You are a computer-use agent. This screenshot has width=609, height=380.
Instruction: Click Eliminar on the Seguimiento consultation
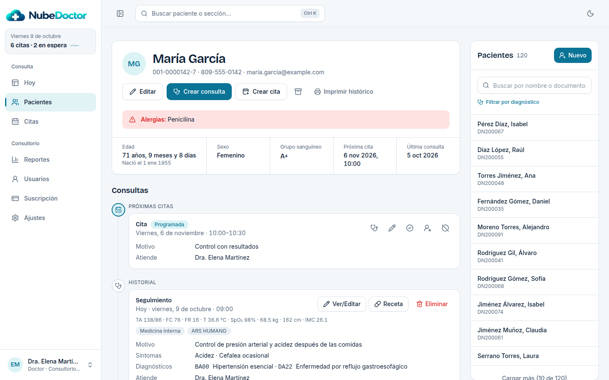click(432, 304)
